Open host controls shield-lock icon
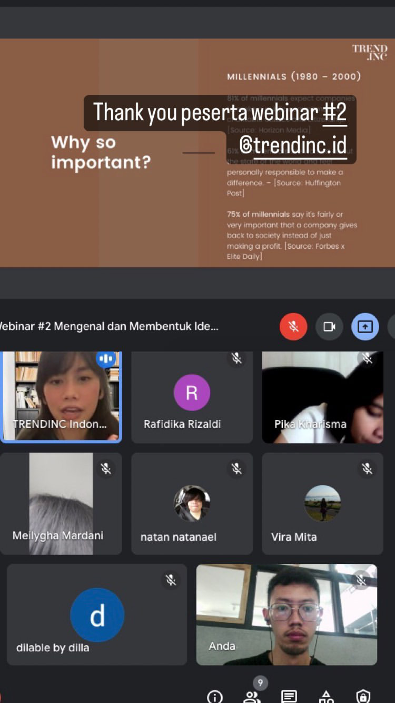The height and width of the screenshot is (703, 395). (363, 696)
